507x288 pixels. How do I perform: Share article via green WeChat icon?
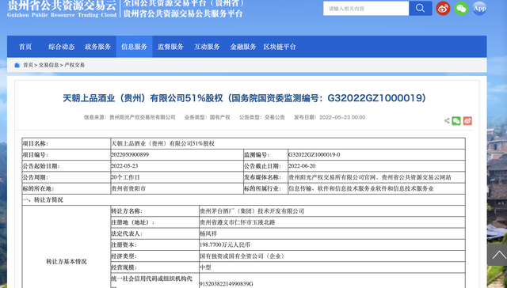456,121
